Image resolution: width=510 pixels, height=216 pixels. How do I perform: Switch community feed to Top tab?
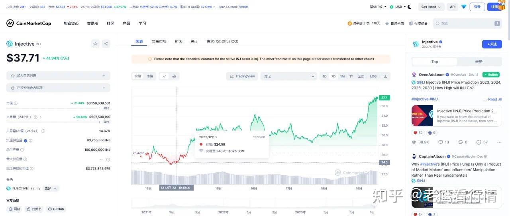pyautogui.click(x=435, y=62)
